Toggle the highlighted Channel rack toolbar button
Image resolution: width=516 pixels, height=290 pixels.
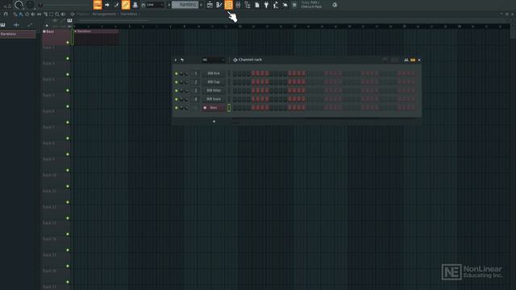point(228,5)
